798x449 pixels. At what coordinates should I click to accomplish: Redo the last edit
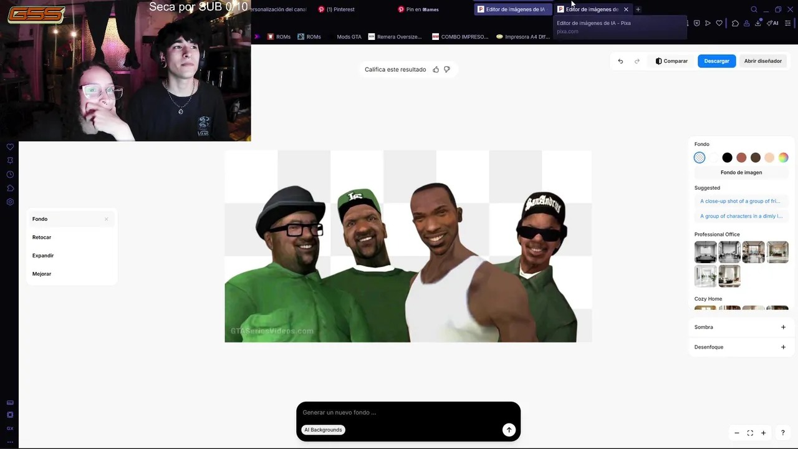[x=637, y=61]
